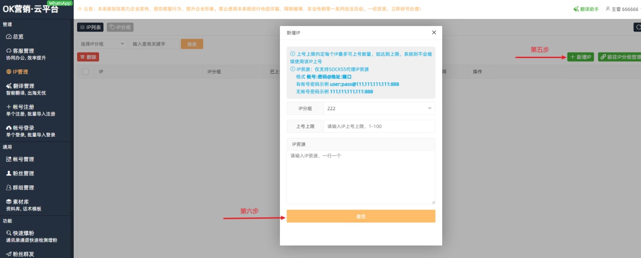The image size is (641, 258).
Task: Click the 翻译助手 translate icon in header
Action: [x=575, y=9]
